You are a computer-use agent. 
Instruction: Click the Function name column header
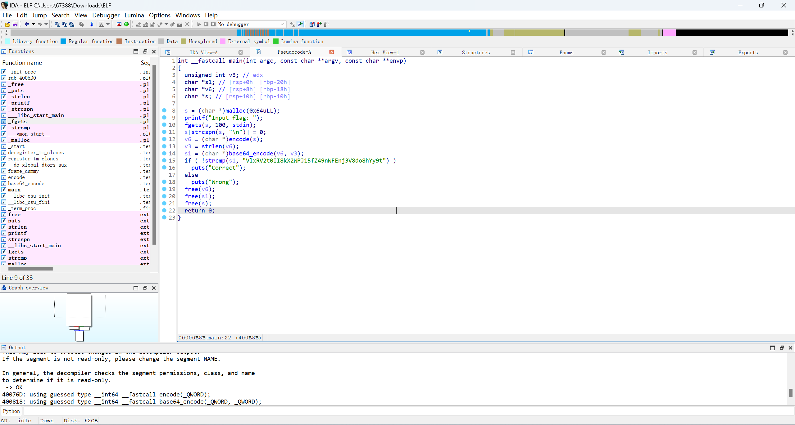(70, 63)
